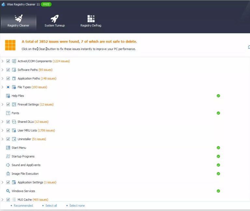
Task: Click the green checkmark for Help Files
Action: pyautogui.click(x=218, y=96)
